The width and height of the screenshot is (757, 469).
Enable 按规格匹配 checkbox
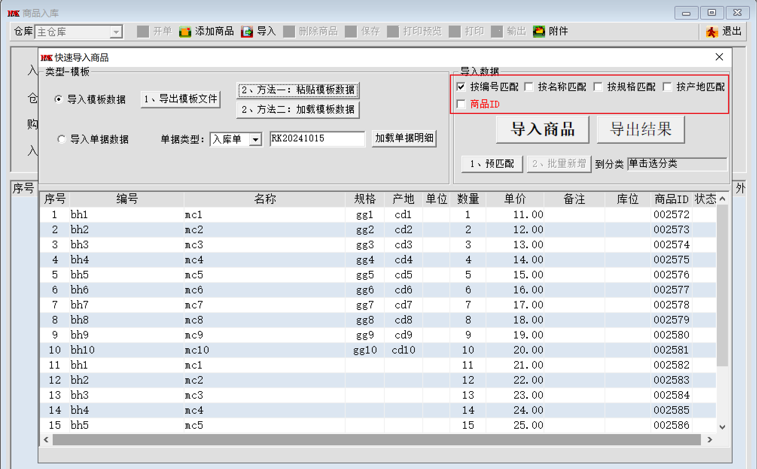coord(598,87)
